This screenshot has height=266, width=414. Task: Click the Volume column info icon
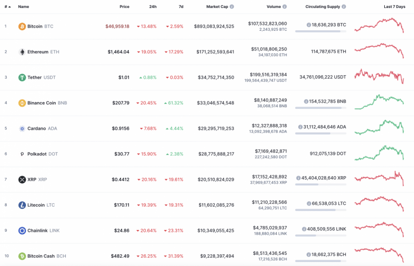point(285,7)
